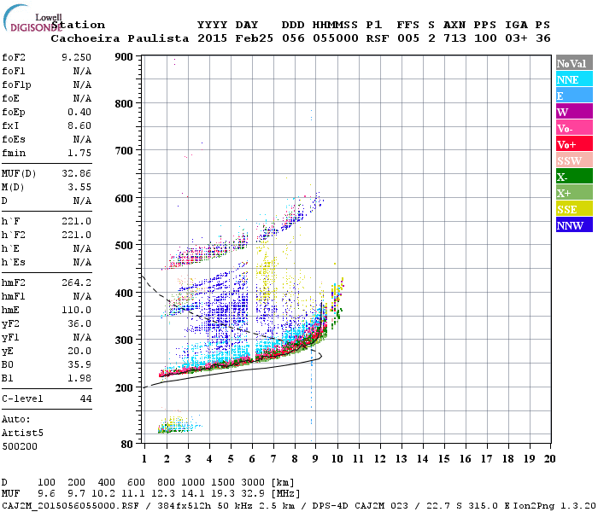Viewport: 598px width, 512px height.
Task: Click the X- dark green legend swatch
Action: point(573,177)
